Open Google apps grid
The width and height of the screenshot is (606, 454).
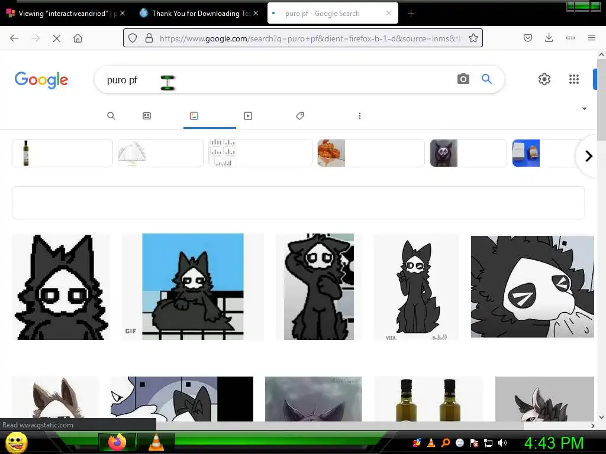[574, 79]
